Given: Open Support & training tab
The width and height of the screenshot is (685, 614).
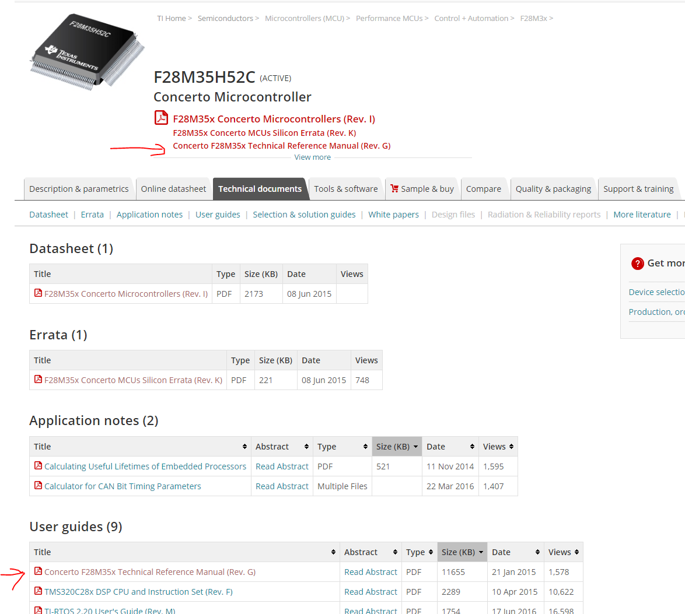Looking at the screenshot, I should tap(638, 189).
